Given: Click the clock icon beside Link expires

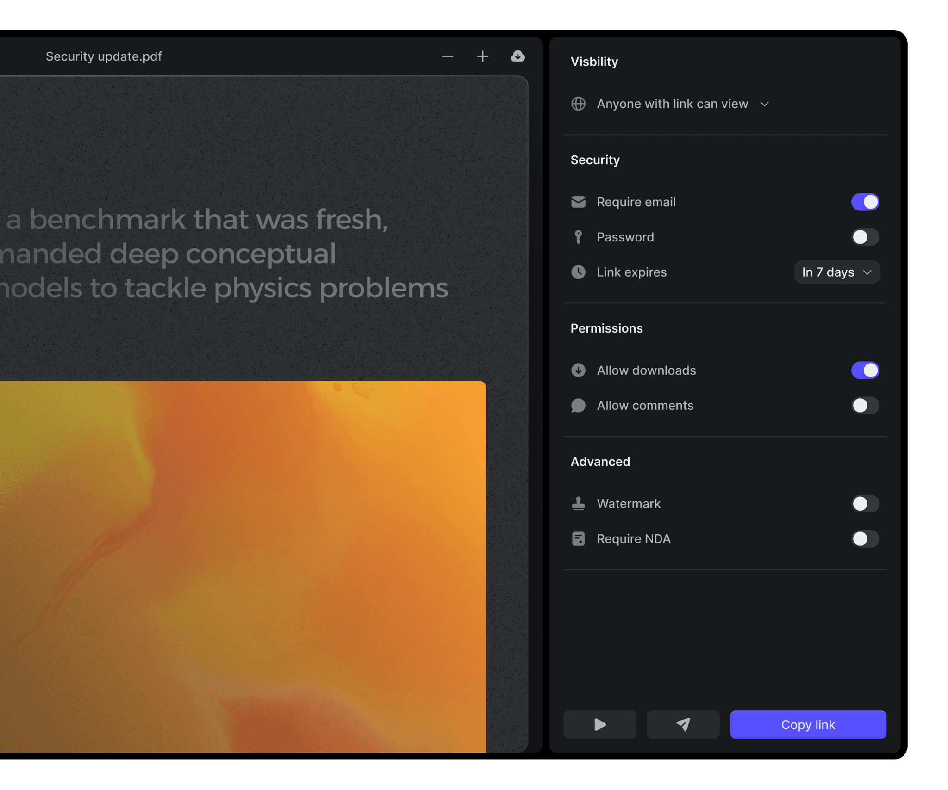Looking at the screenshot, I should (x=578, y=272).
